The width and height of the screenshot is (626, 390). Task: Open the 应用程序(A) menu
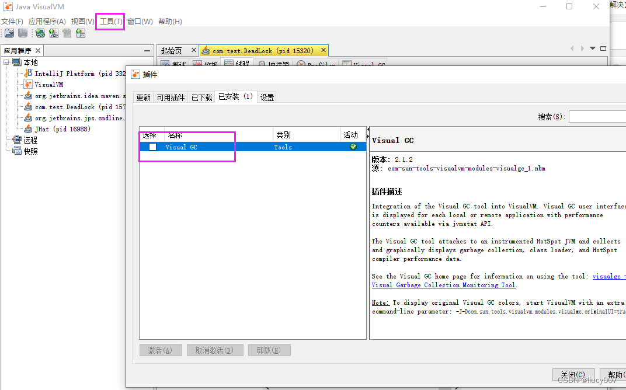tap(47, 21)
